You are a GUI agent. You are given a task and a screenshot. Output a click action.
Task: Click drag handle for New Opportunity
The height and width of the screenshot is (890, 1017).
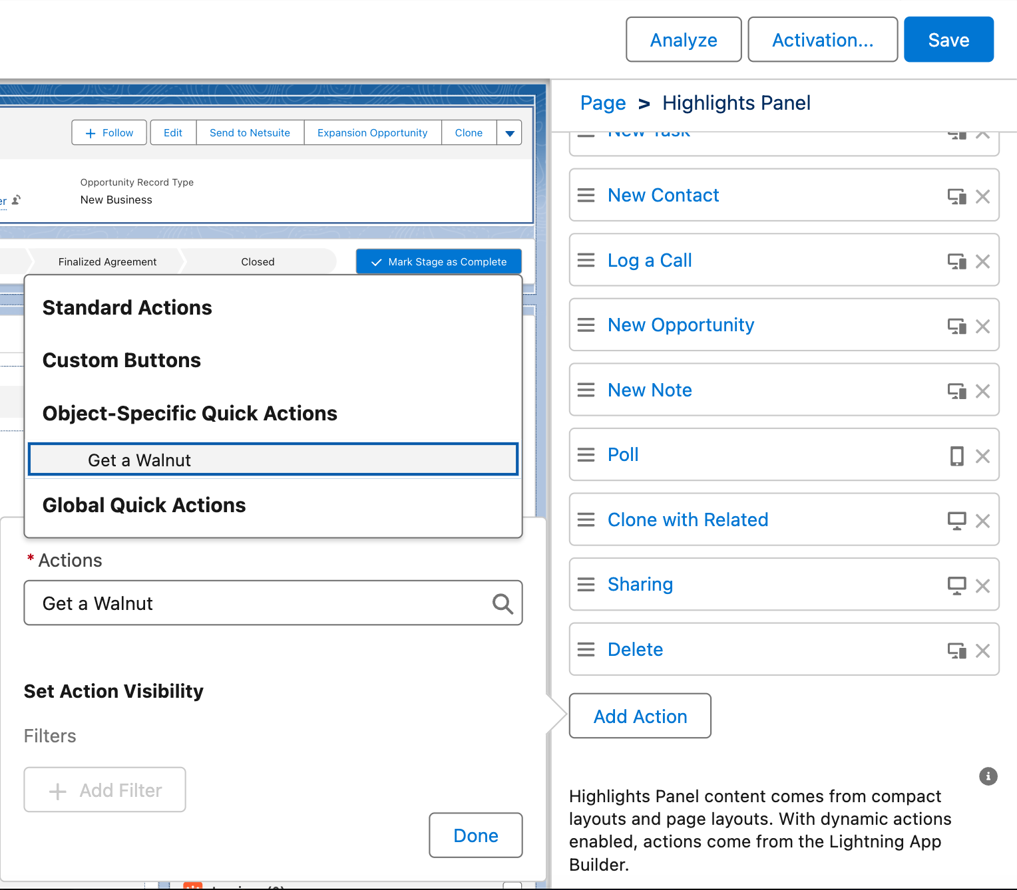tap(586, 325)
